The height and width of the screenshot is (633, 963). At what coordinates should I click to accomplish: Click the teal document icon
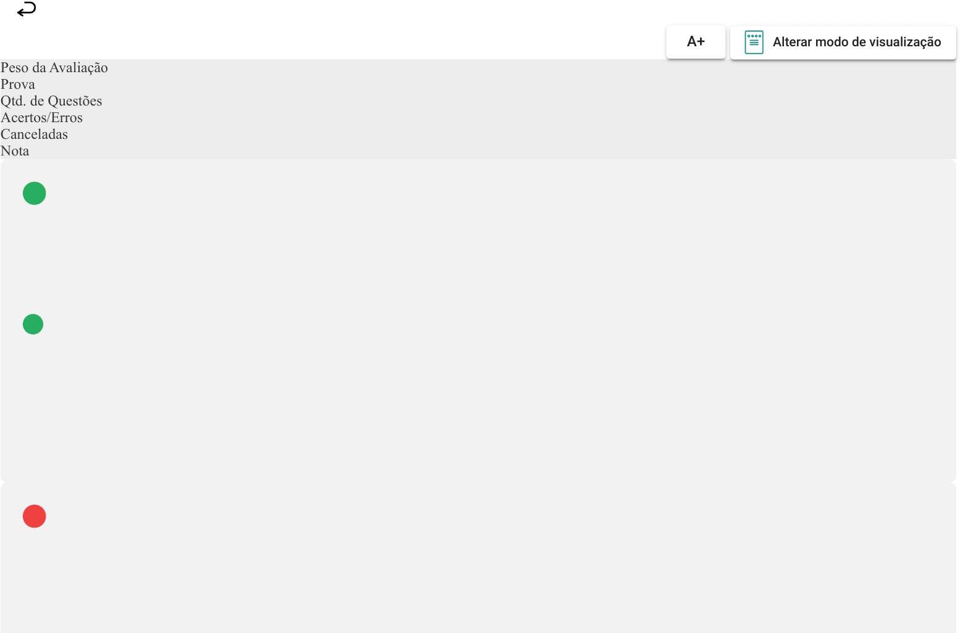(x=754, y=43)
